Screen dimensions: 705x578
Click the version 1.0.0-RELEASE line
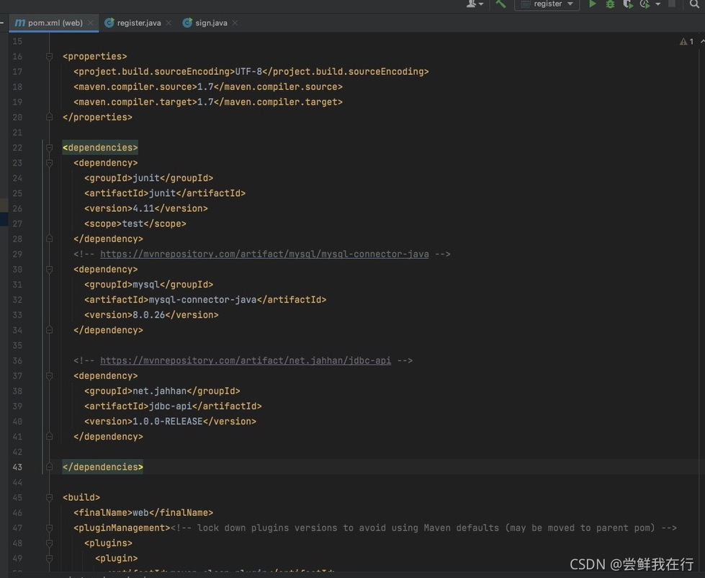coord(171,422)
